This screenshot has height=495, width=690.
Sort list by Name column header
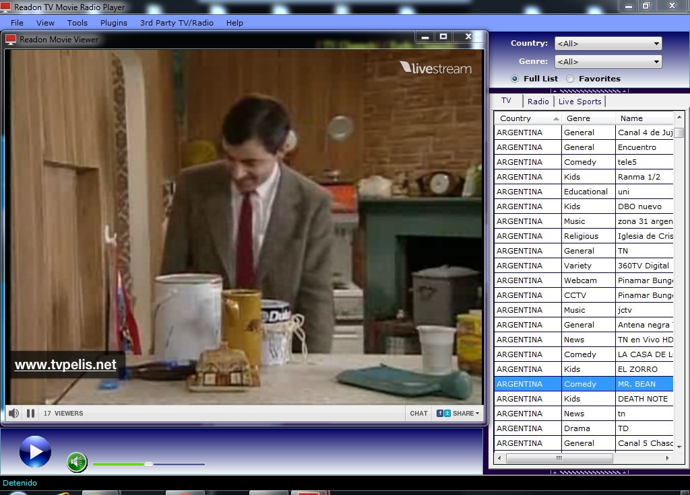pyautogui.click(x=644, y=118)
